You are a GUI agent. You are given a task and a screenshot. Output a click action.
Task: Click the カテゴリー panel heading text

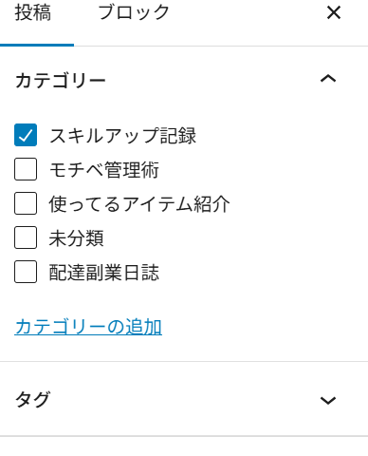point(61,80)
